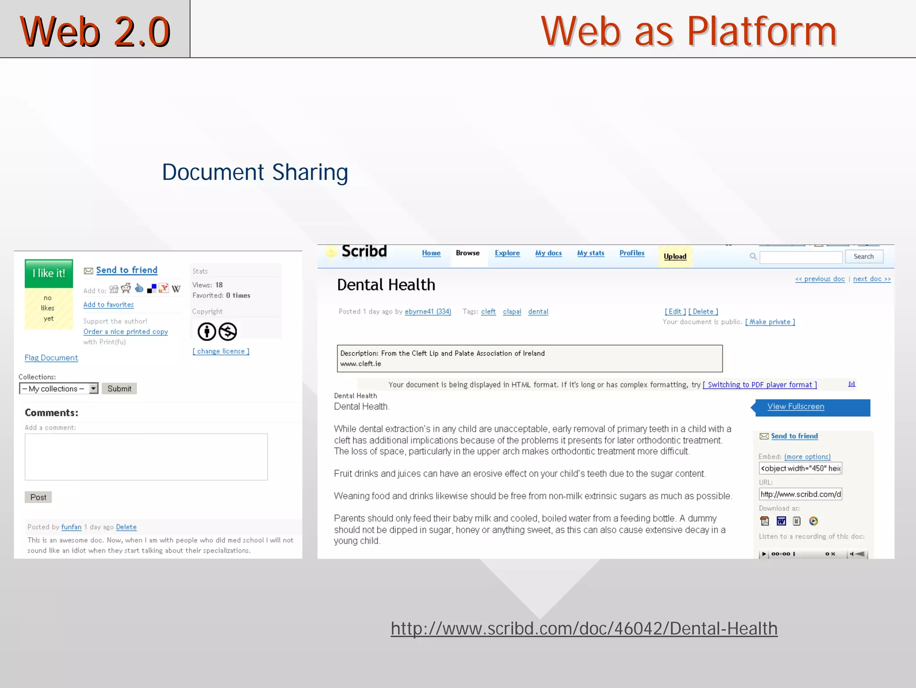The height and width of the screenshot is (688, 916).
Task: Download the document as PDF
Action: coord(765,521)
